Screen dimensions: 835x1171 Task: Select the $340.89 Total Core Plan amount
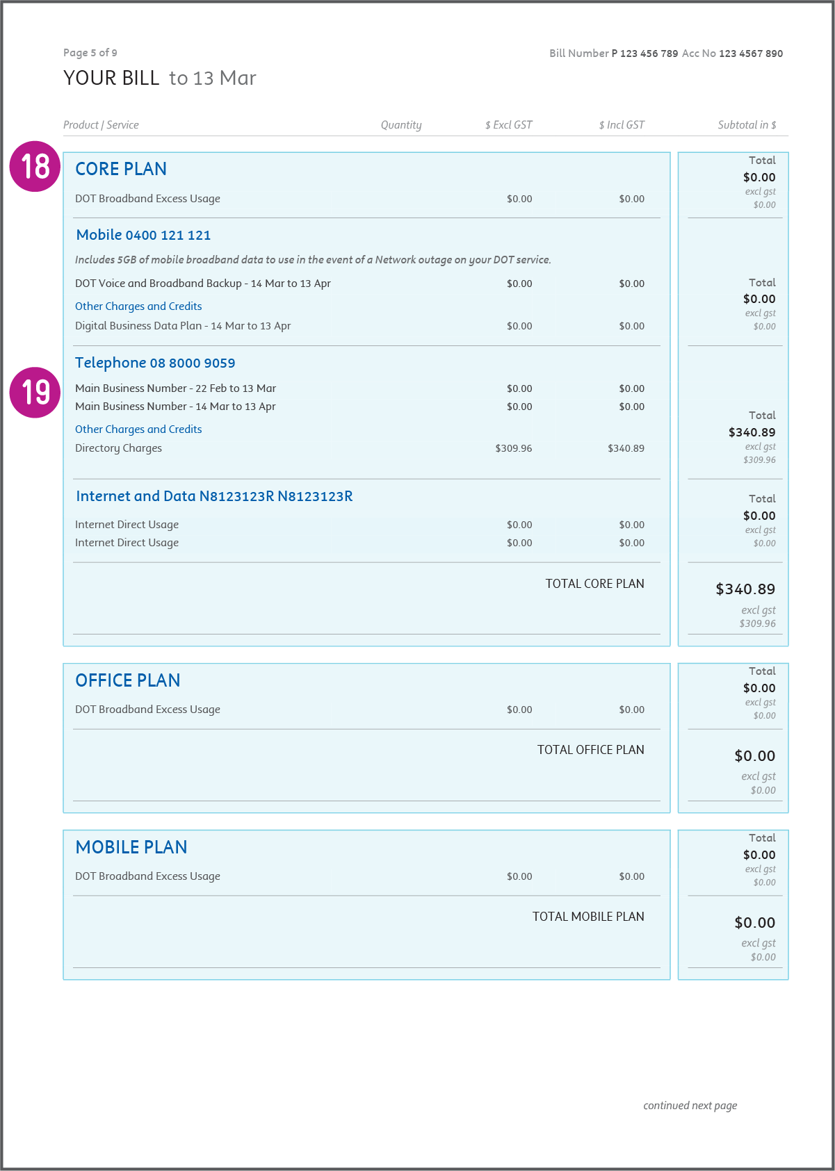pyautogui.click(x=745, y=589)
